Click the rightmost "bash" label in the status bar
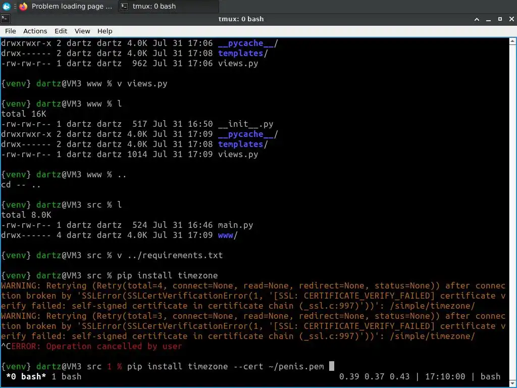The image size is (517, 388). pos(490,376)
